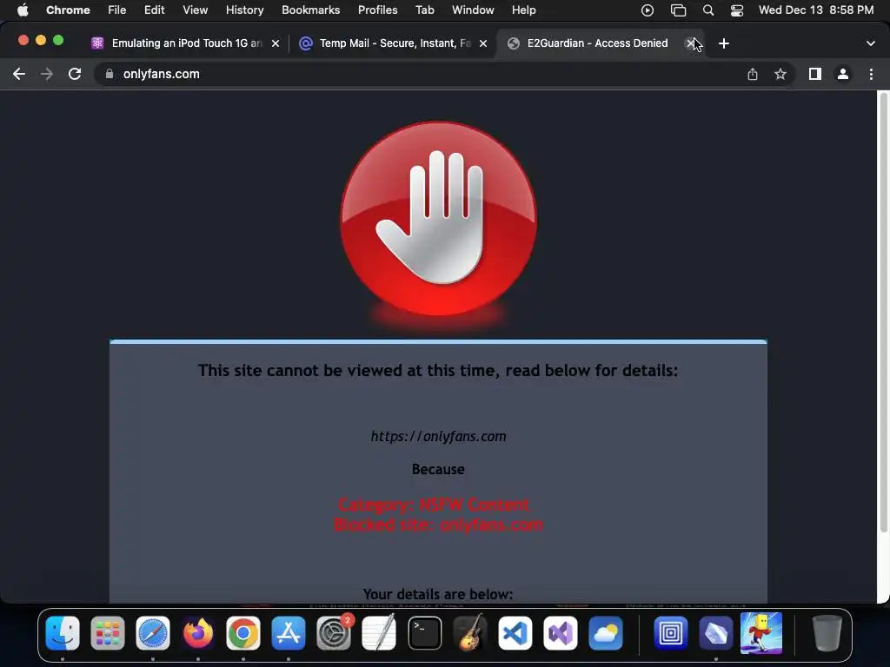Open Finder from the Dock

pyautogui.click(x=63, y=632)
